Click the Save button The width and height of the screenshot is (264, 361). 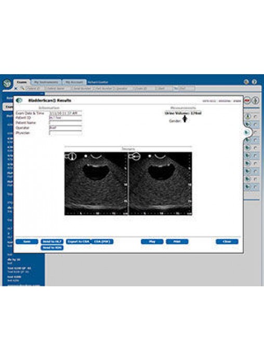coord(27,242)
